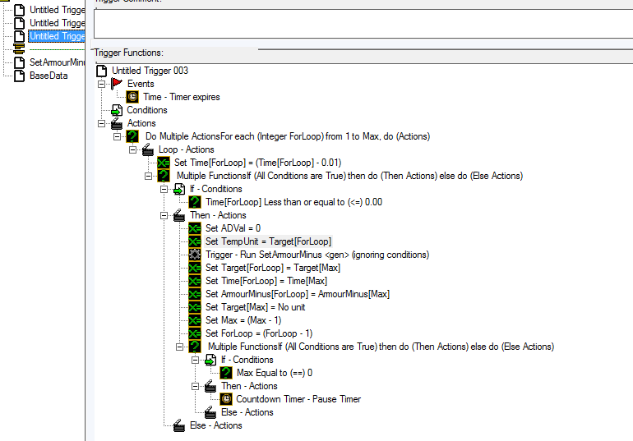The width and height of the screenshot is (633, 441).
Task: Click inside the Trigger Comment text box
Action: [x=363, y=24]
